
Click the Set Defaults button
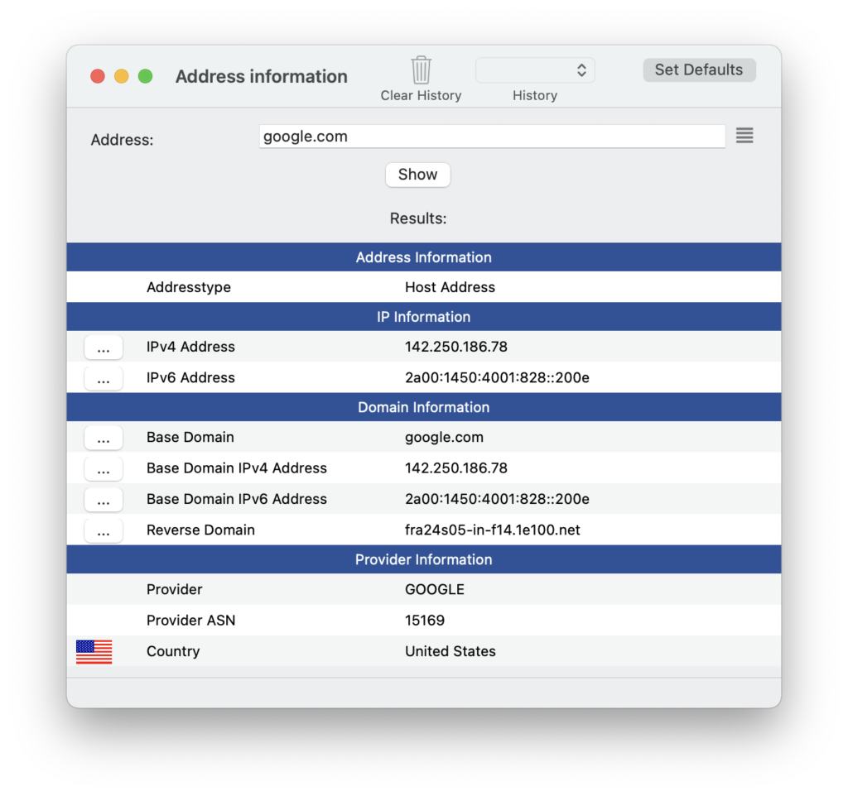699,70
